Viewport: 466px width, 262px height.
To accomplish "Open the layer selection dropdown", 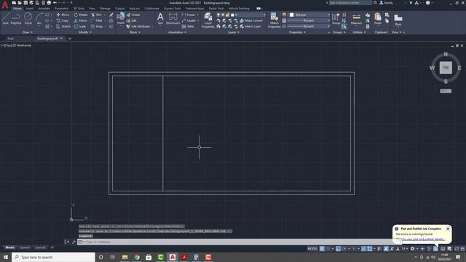I will pos(264,15).
